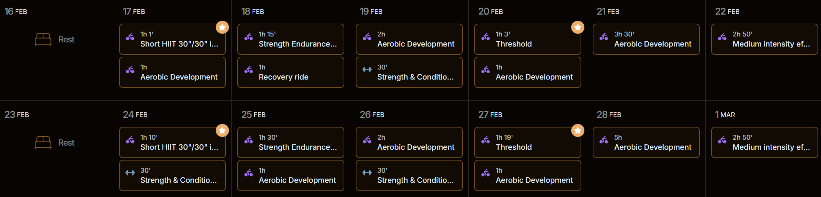
Task: Click star badge on 20 Feb Threshold workout
Action: [577, 27]
